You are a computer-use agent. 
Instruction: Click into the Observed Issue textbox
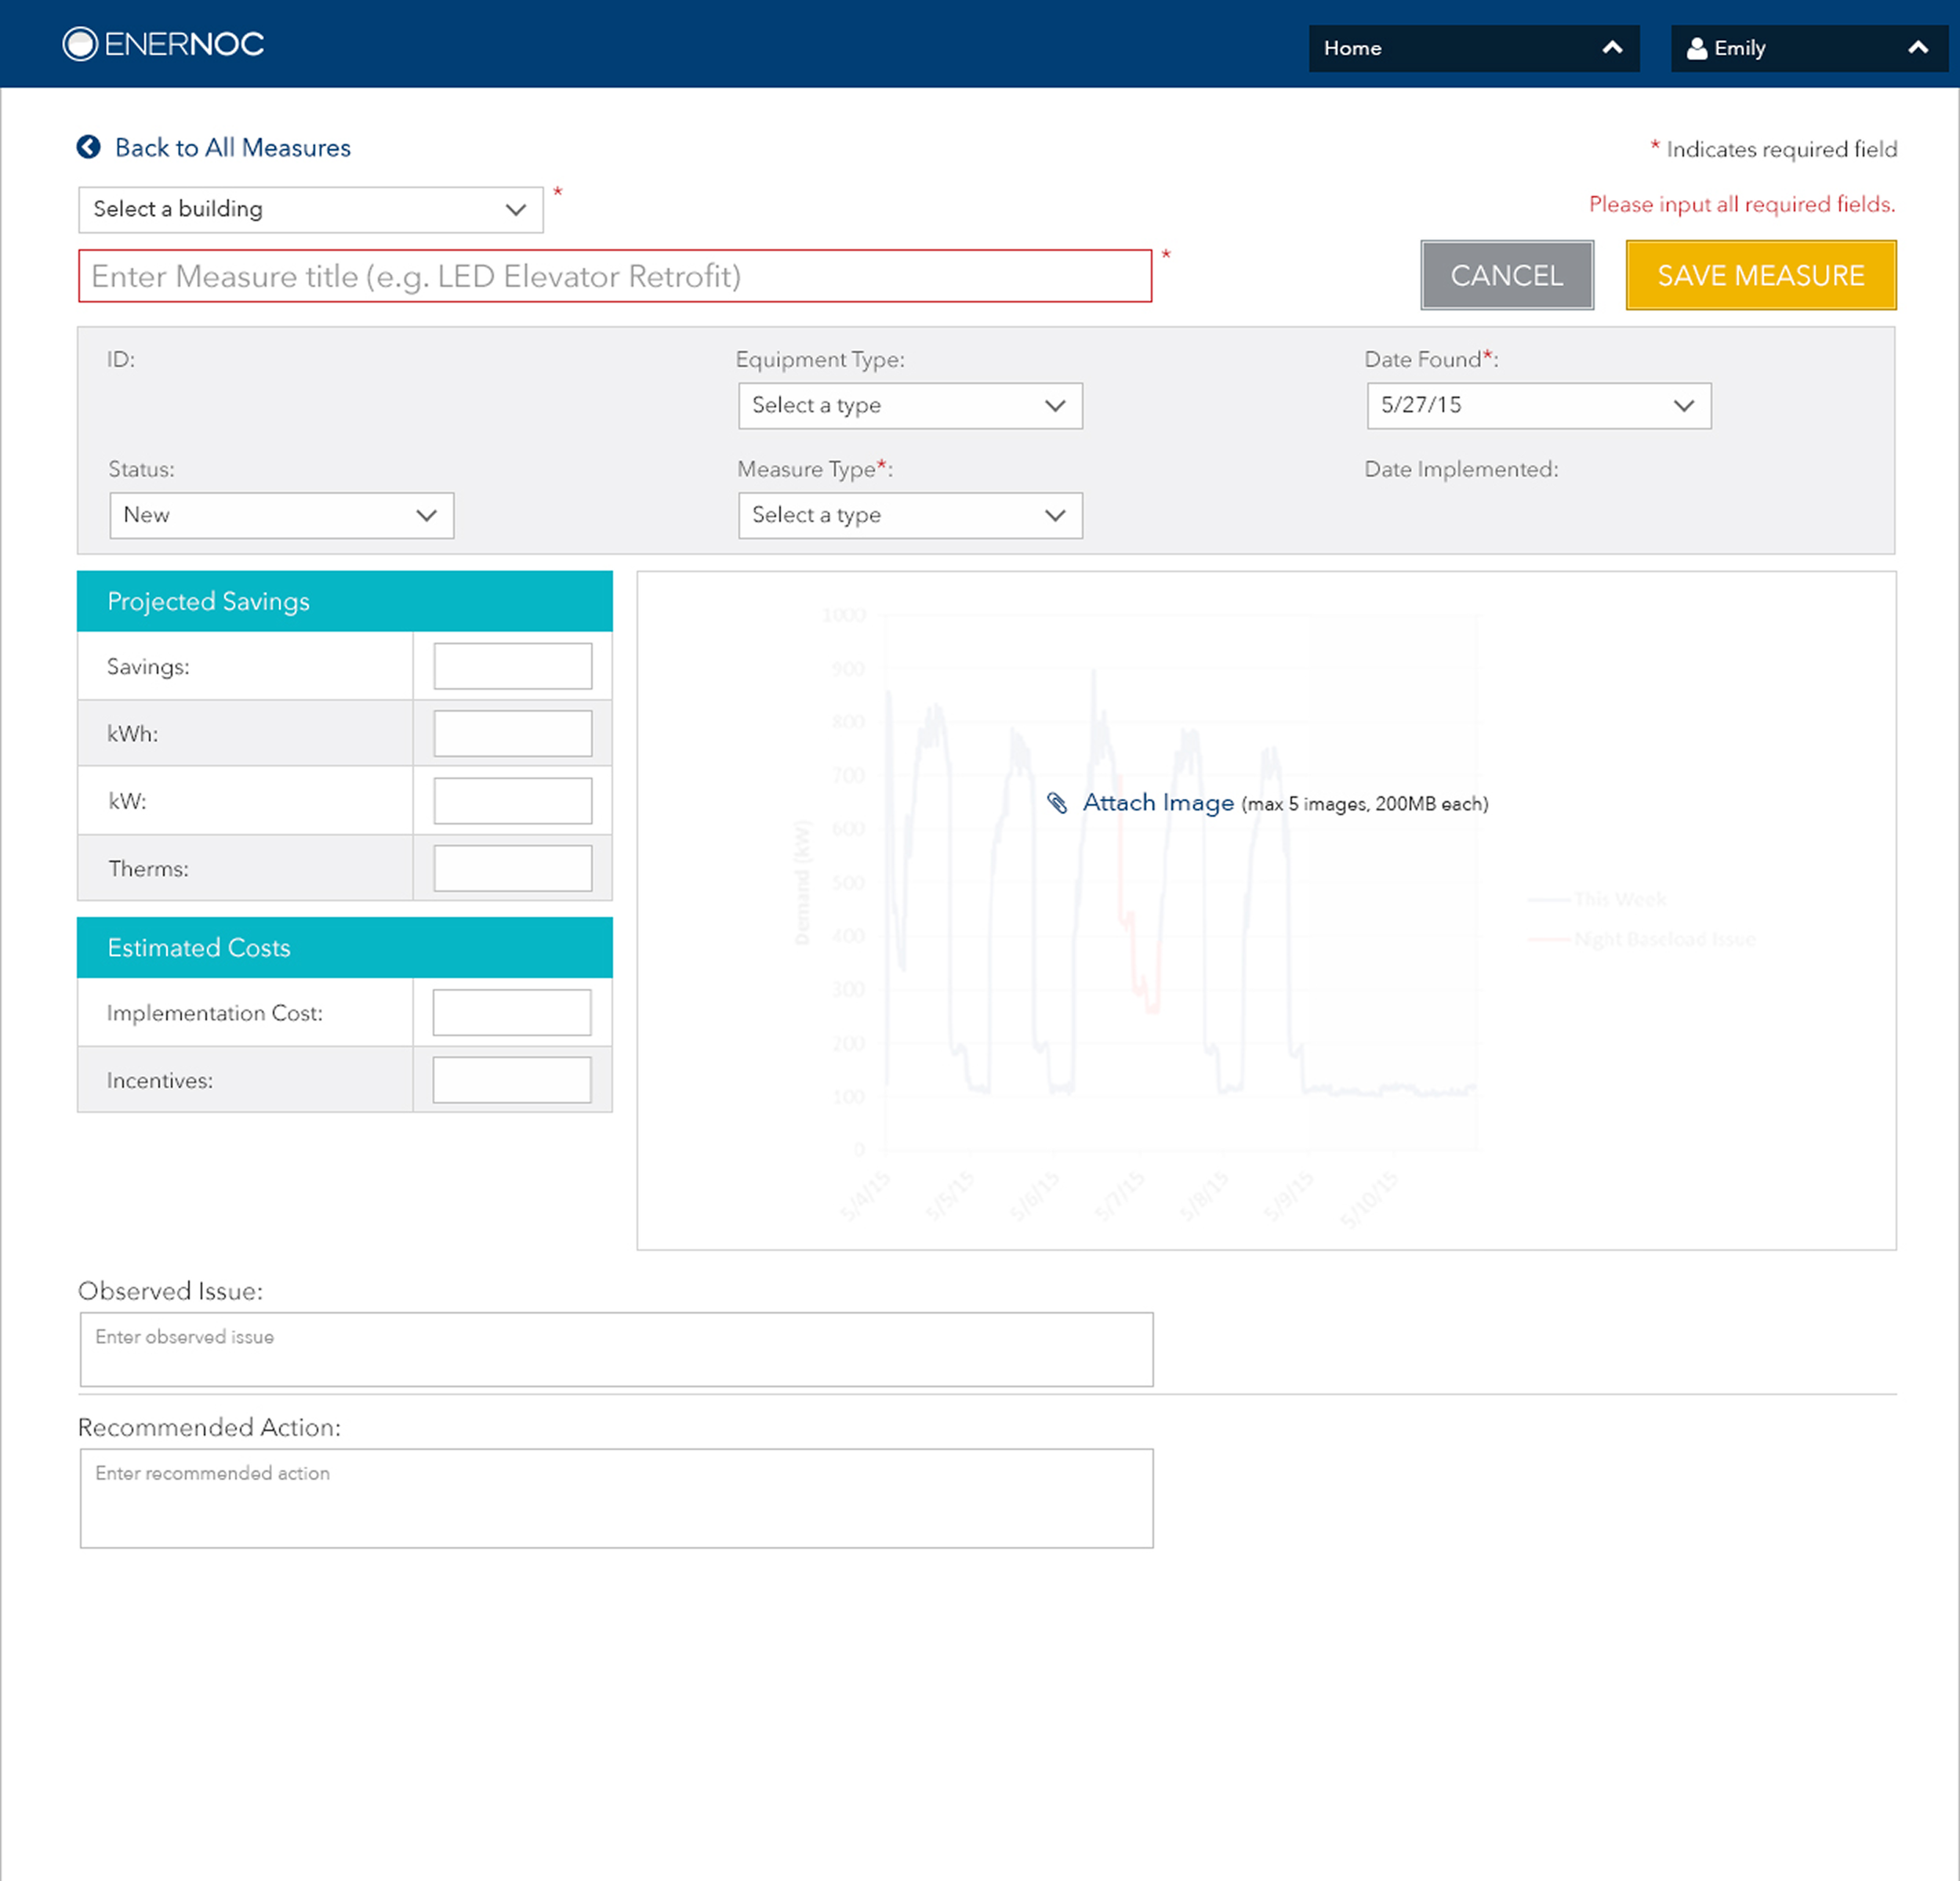pyautogui.click(x=616, y=1350)
